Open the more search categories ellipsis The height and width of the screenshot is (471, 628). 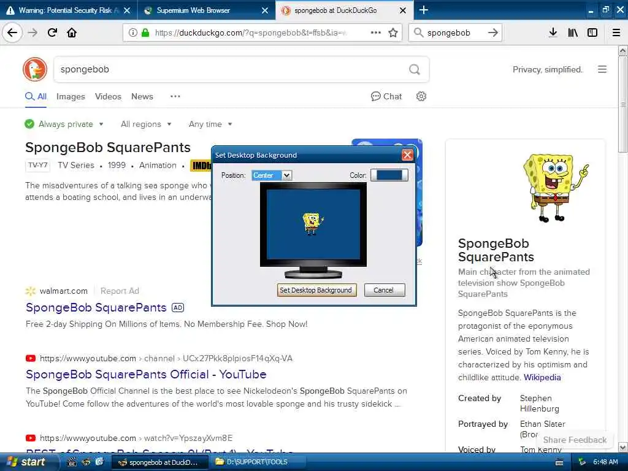(175, 96)
